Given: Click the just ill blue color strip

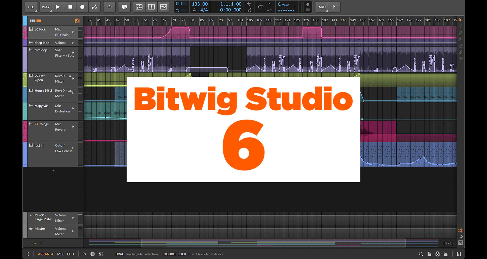Looking at the screenshot, I should click(25, 154).
